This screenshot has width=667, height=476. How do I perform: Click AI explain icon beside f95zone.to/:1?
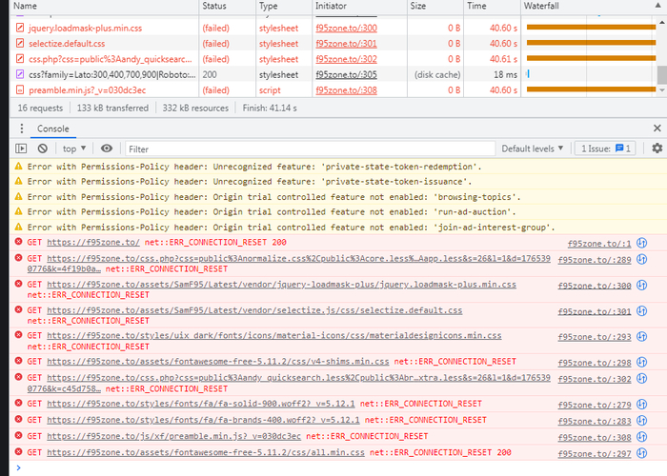click(x=642, y=243)
